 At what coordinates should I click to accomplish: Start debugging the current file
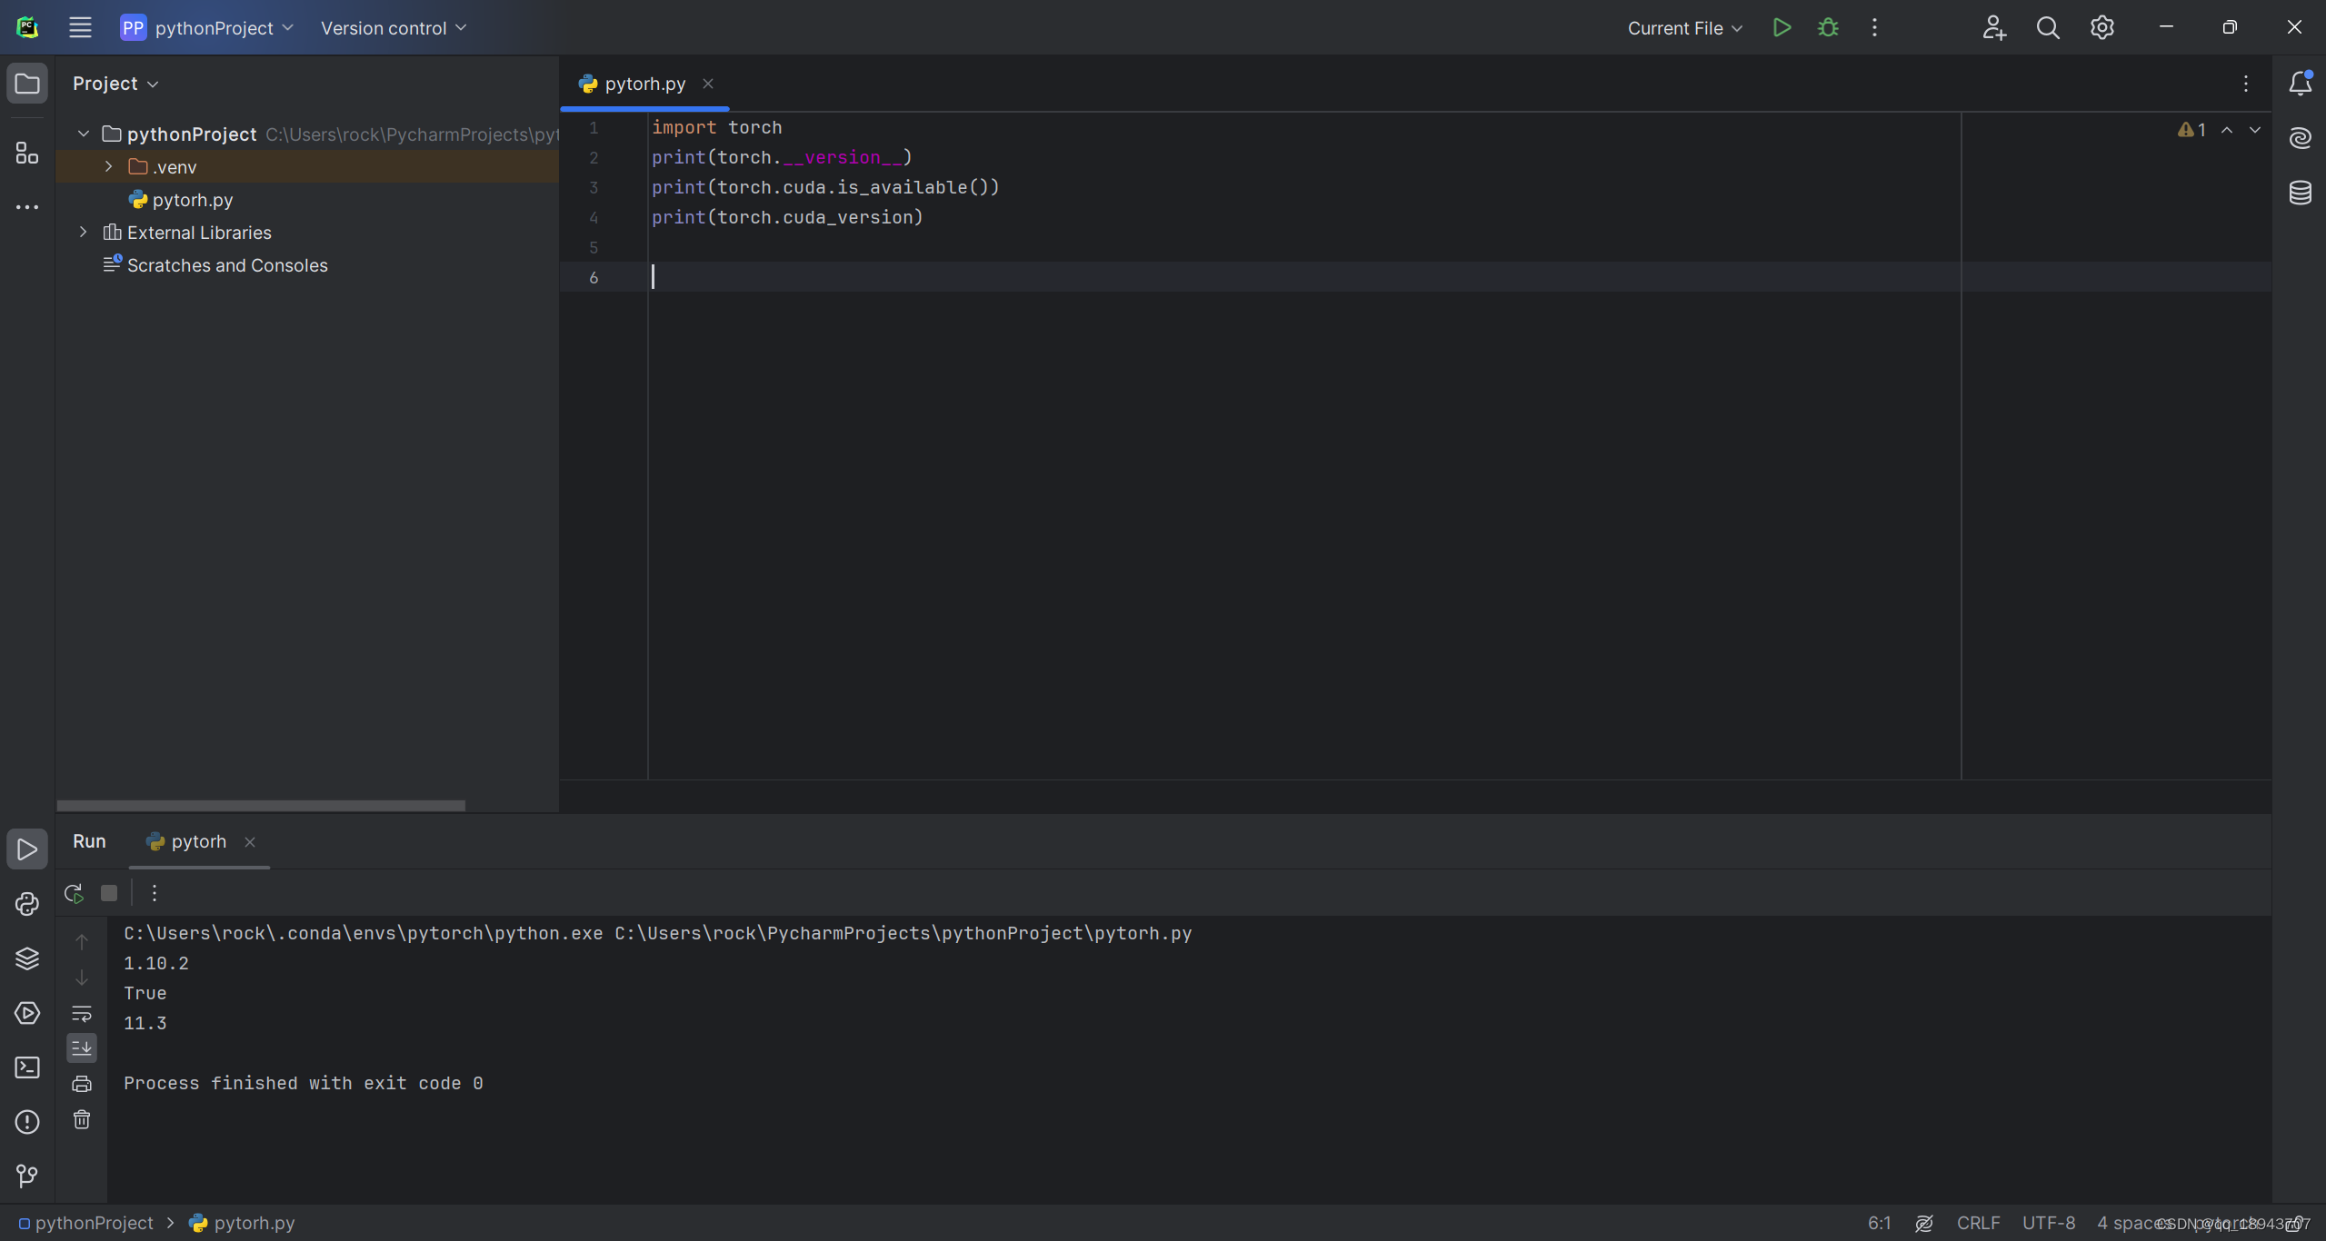tap(1828, 27)
